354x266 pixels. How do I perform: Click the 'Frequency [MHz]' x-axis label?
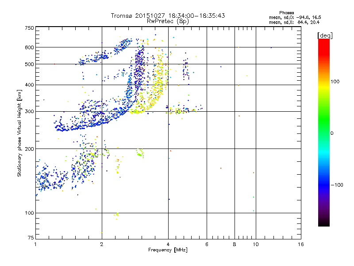(x=168, y=250)
